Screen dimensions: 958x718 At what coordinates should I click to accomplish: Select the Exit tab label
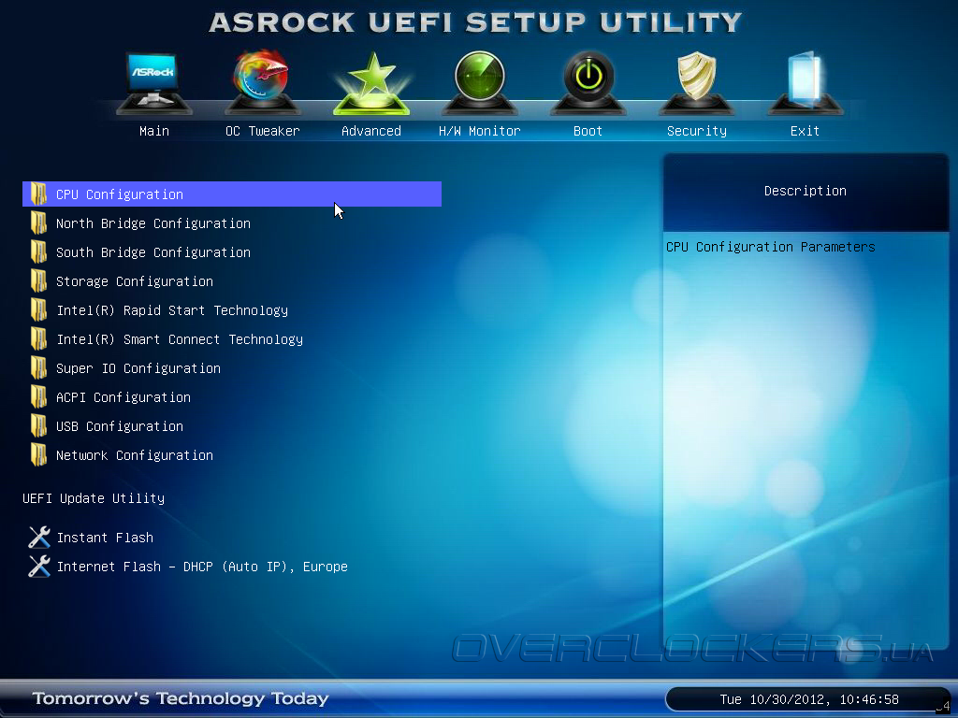[805, 131]
